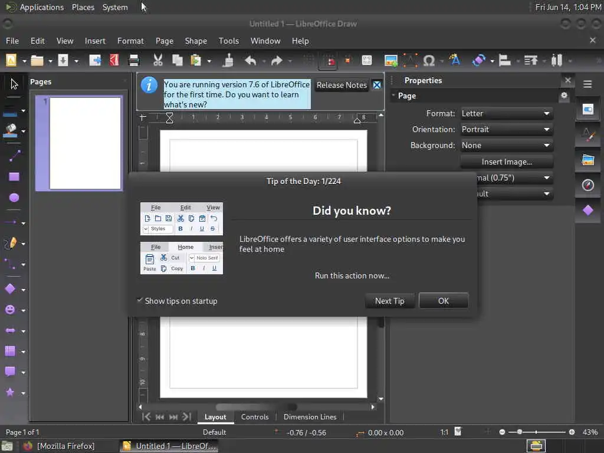Click the Next Tip button
This screenshot has height=453, width=604.
click(390, 301)
